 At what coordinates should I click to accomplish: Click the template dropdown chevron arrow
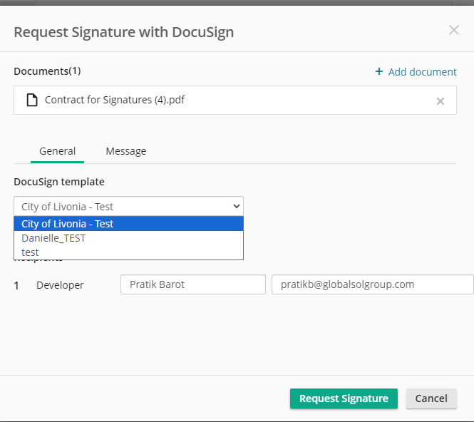(237, 206)
